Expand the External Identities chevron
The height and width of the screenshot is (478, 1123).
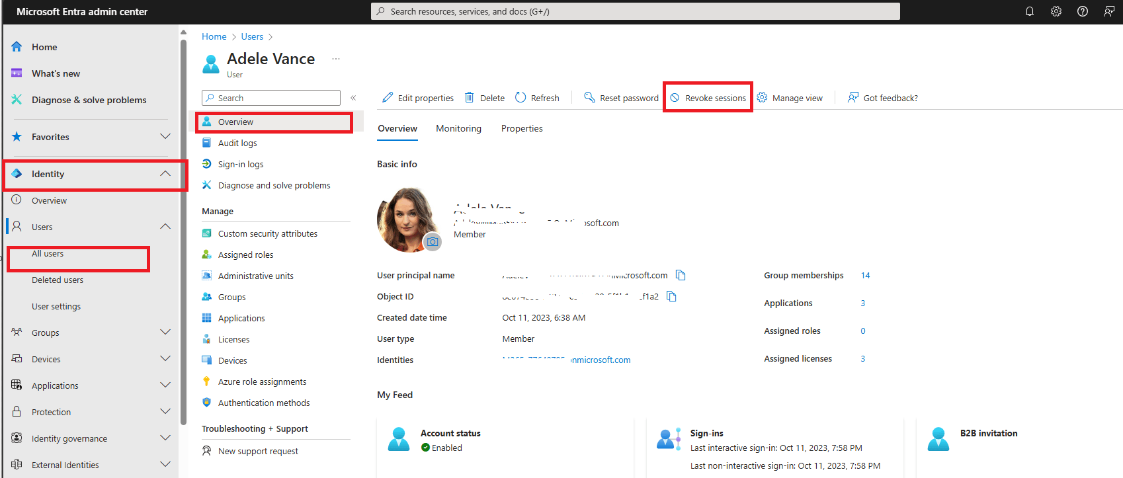click(x=165, y=464)
